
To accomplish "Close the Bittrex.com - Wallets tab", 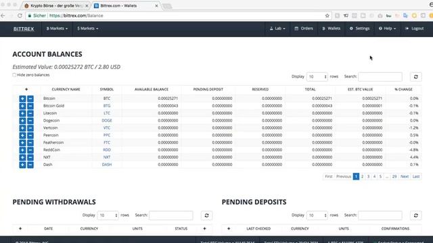I will click(x=156, y=5).
